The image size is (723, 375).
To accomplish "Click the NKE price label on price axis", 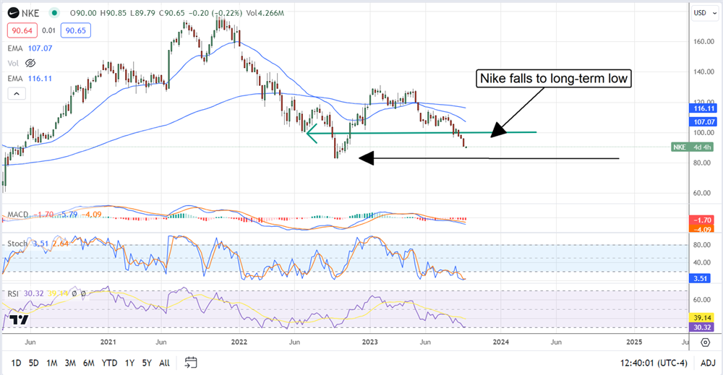I will (x=691, y=147).
